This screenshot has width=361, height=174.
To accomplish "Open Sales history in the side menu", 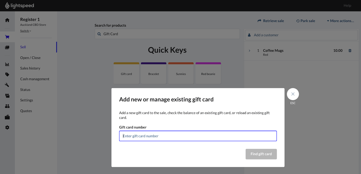I will tap(30, 68).
